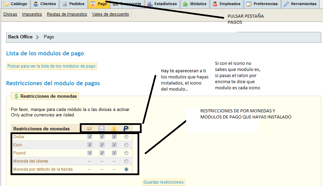Click the Moneda del cliente row label
323x186 pixels.
click(31, 161)
